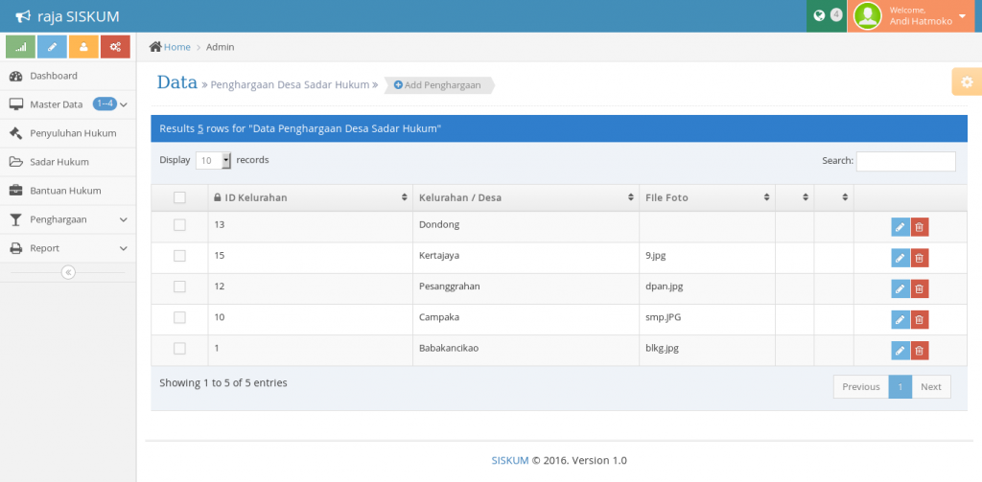
Task: Collapse the sidebar with the double-arrow icon
Action: point(67,272)
